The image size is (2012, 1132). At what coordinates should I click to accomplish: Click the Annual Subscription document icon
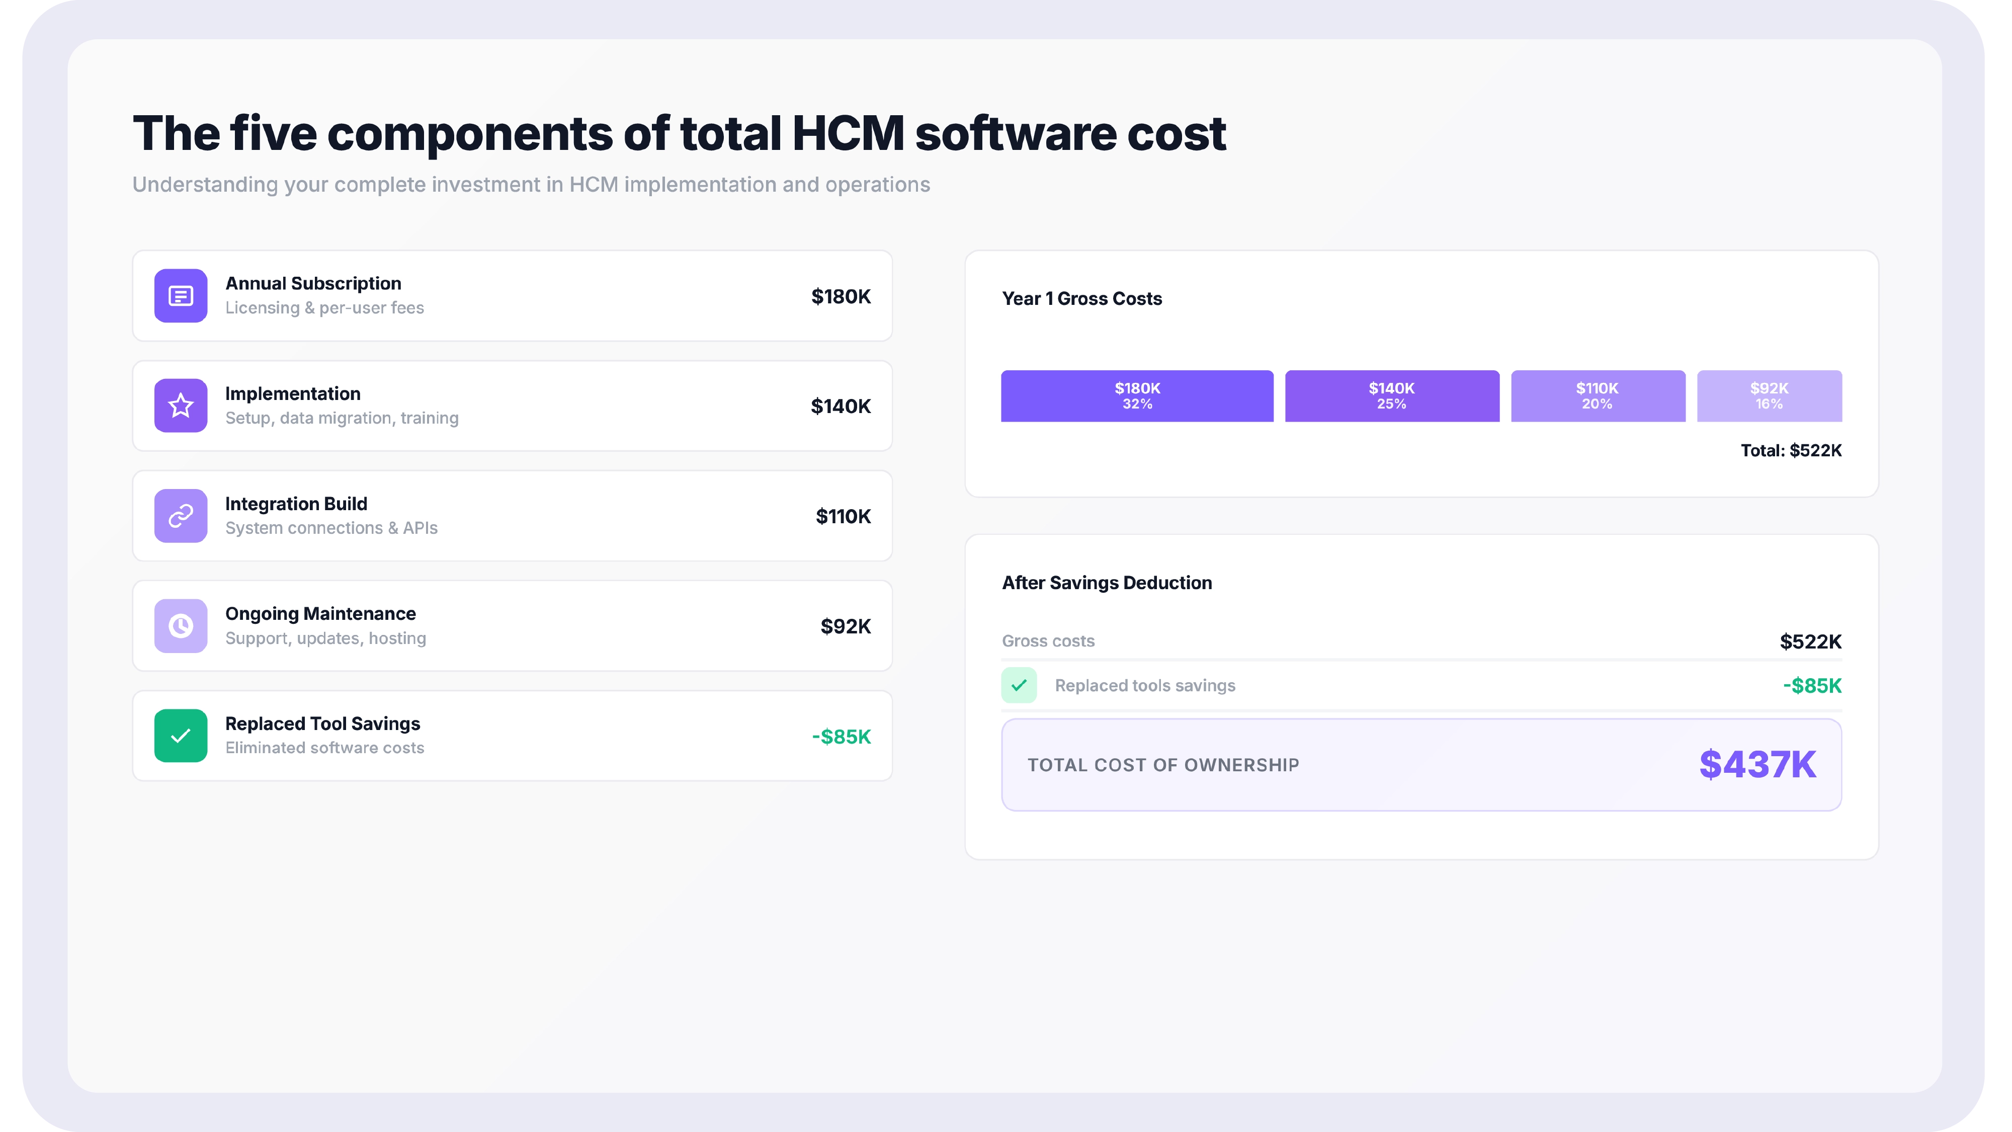181,296
